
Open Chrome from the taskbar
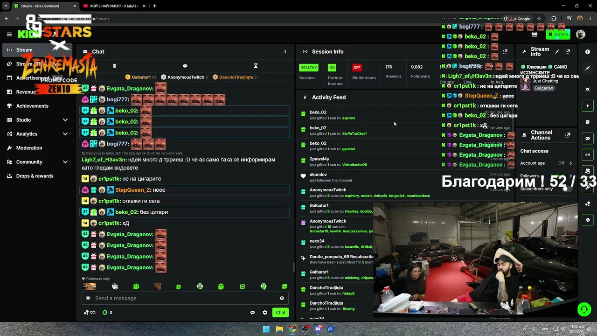tap(292, 329)
